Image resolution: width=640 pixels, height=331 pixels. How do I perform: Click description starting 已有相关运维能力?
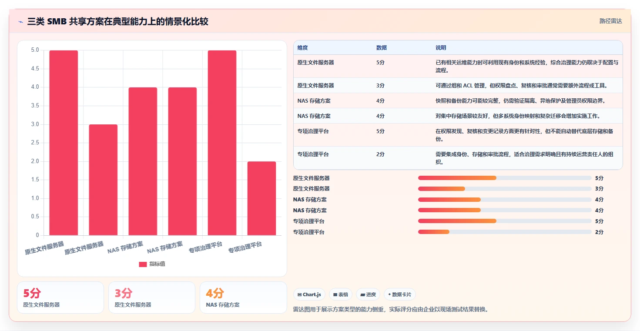(x=527, y=66)
